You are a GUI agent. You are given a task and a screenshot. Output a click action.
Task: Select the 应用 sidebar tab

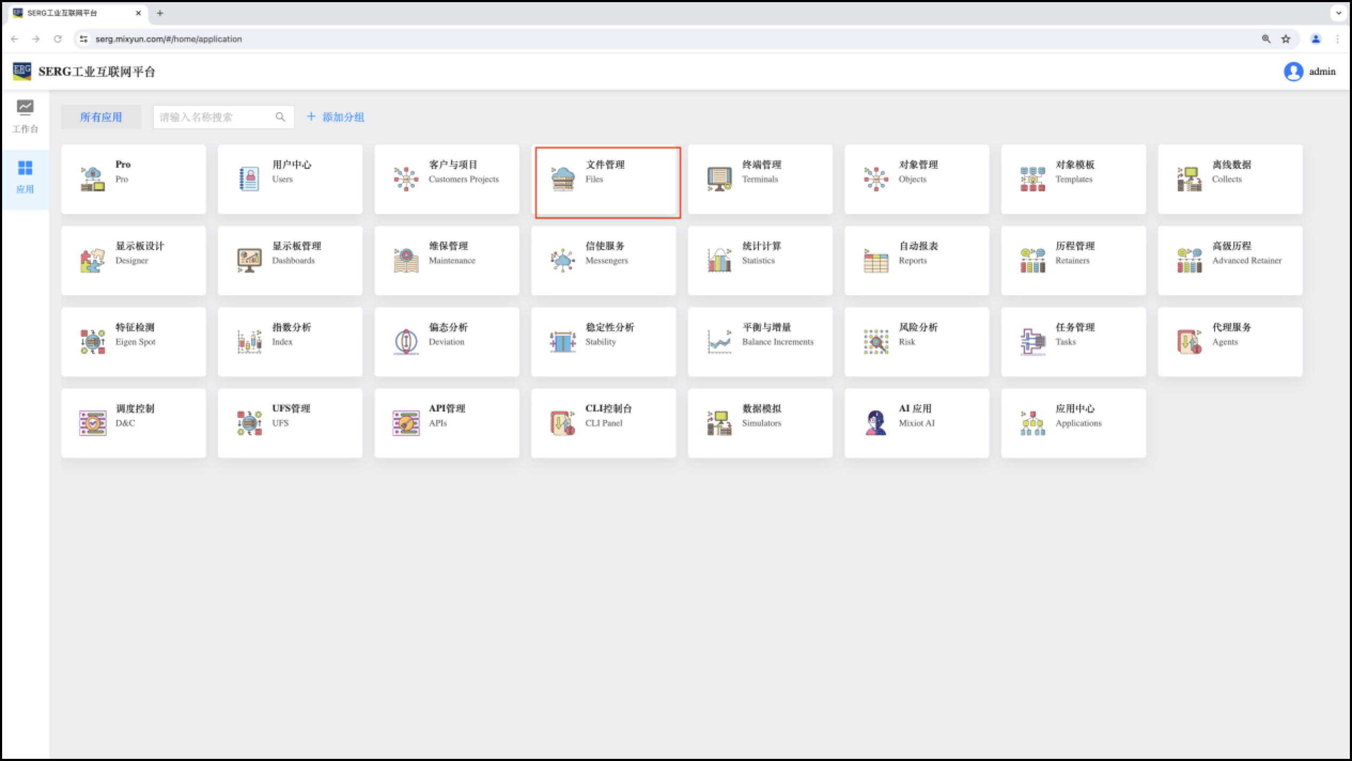click(x=25, y=177)
